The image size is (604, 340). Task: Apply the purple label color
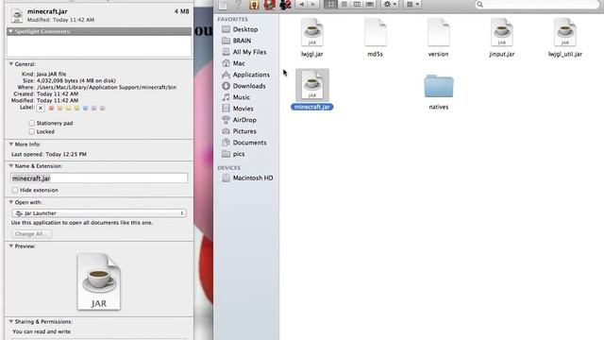pyautogui.click(x=93, y=109)
